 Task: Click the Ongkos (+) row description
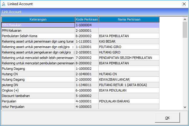click(38, 90)
